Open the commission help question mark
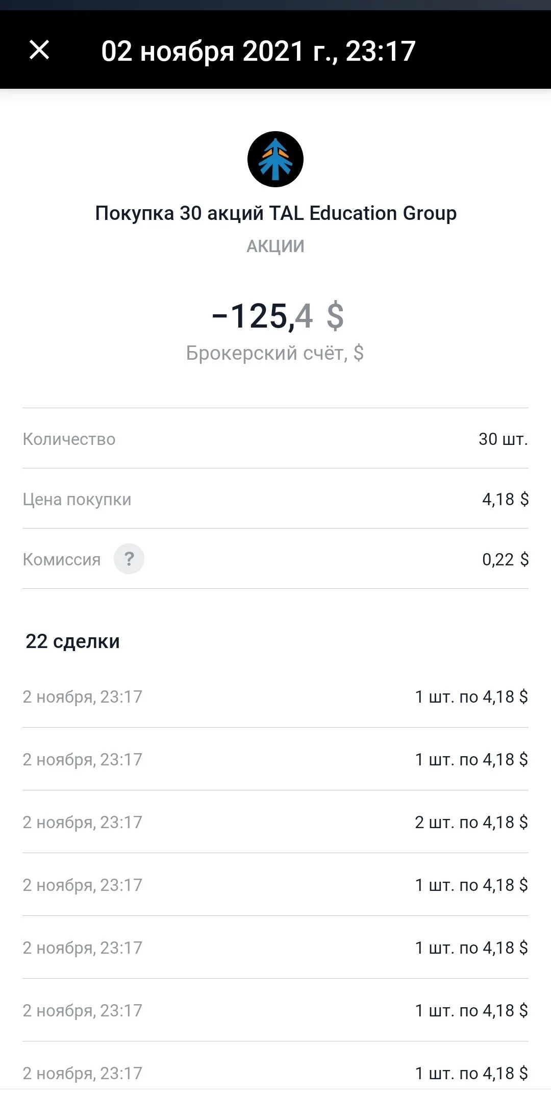This screenshot has height=1095, width=551. tap(129, 559)
